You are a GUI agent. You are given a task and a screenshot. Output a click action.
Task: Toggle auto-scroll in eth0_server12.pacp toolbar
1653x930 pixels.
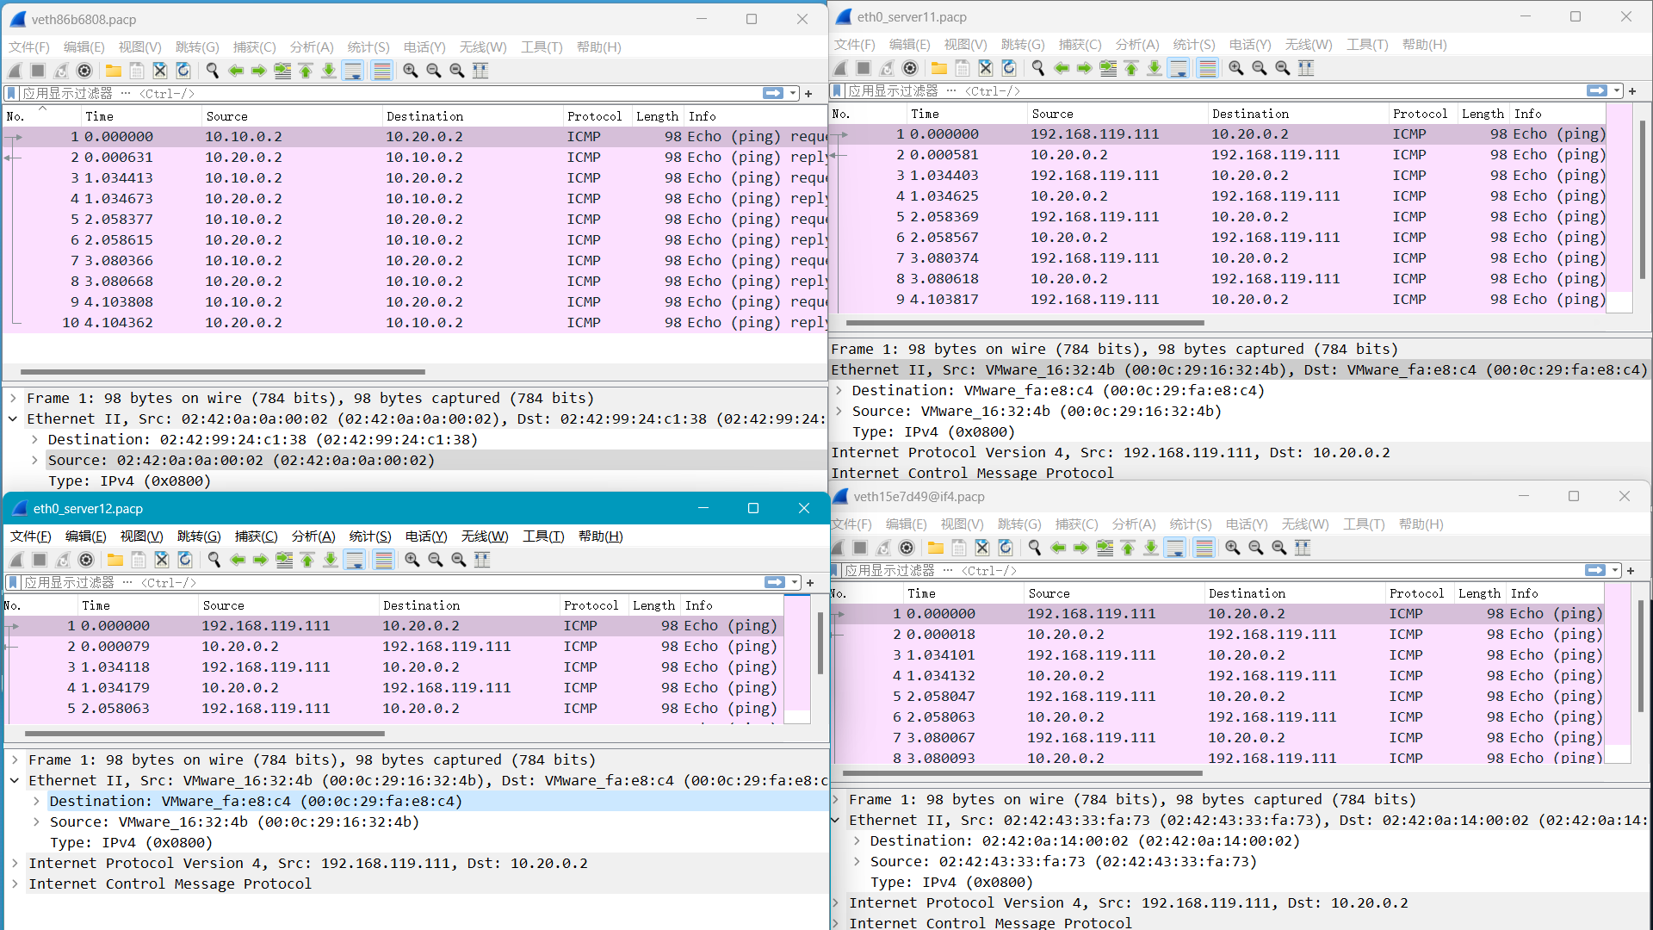pos(355,560)
